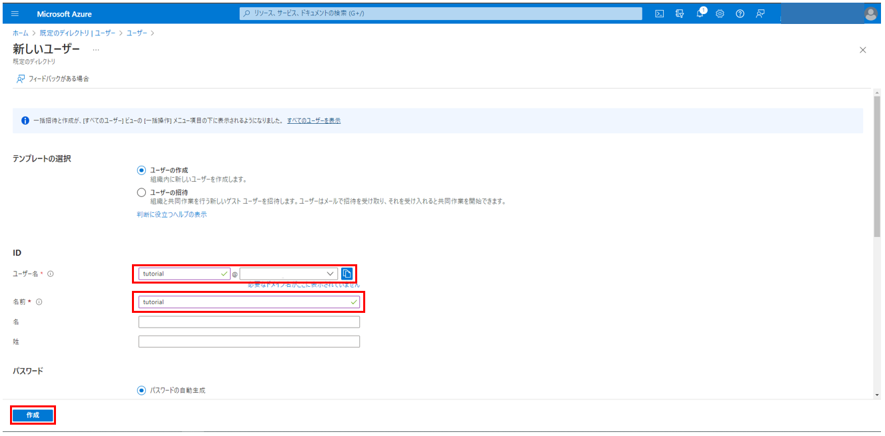The image size is (885, 436).
Task: Open portal settings via the gear icon
Action: [x=720, y=14]
